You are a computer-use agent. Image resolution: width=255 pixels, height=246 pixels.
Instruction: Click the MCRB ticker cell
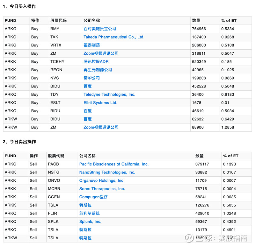(x=62, y=189)
